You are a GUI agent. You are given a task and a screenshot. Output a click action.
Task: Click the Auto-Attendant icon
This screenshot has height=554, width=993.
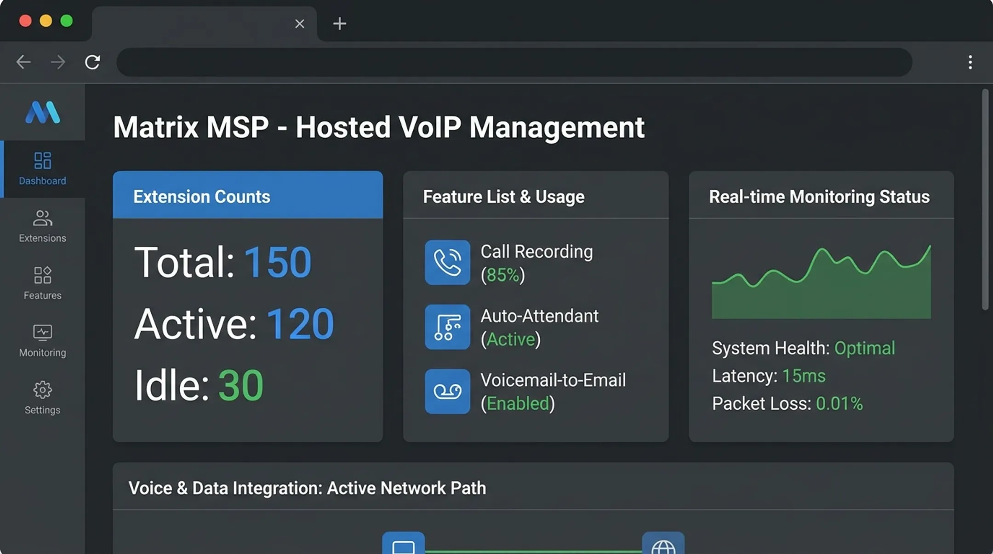pos(447,327)
